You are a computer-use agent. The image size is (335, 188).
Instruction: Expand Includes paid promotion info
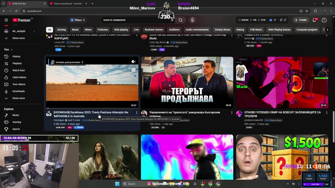tap(67, 62)
